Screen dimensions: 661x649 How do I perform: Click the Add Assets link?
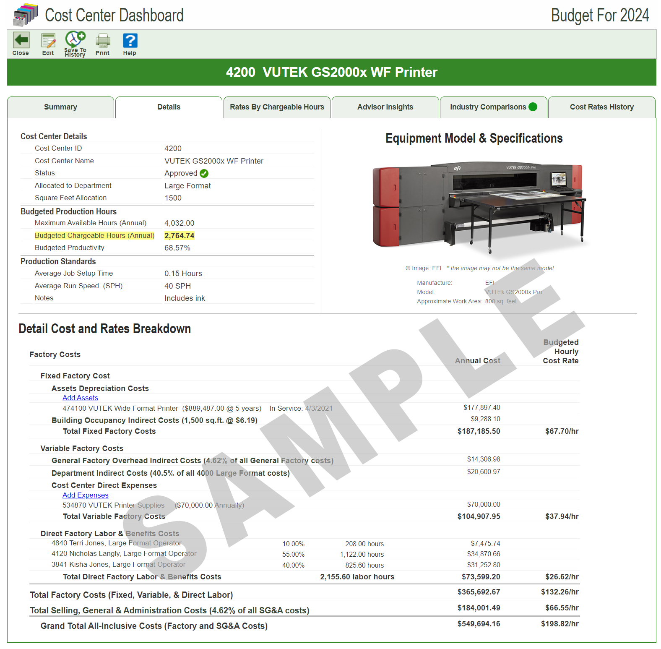80,398
